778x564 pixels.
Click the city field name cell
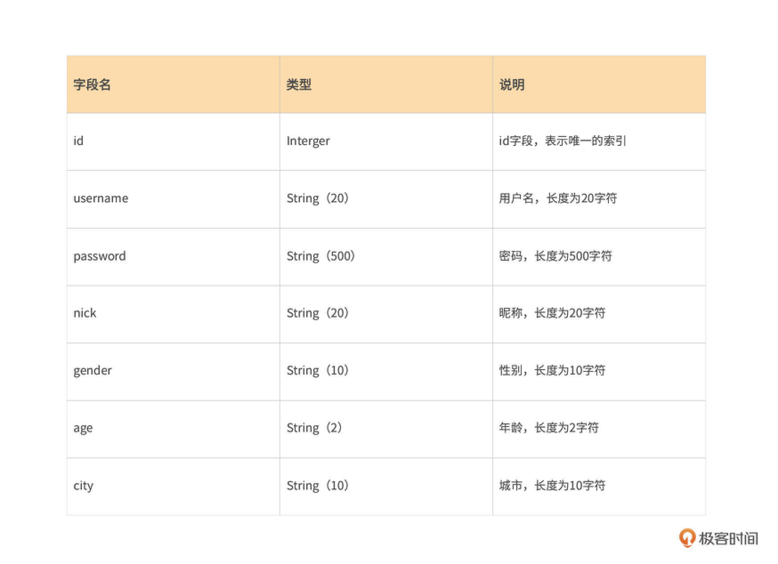(x=83, y=486)
